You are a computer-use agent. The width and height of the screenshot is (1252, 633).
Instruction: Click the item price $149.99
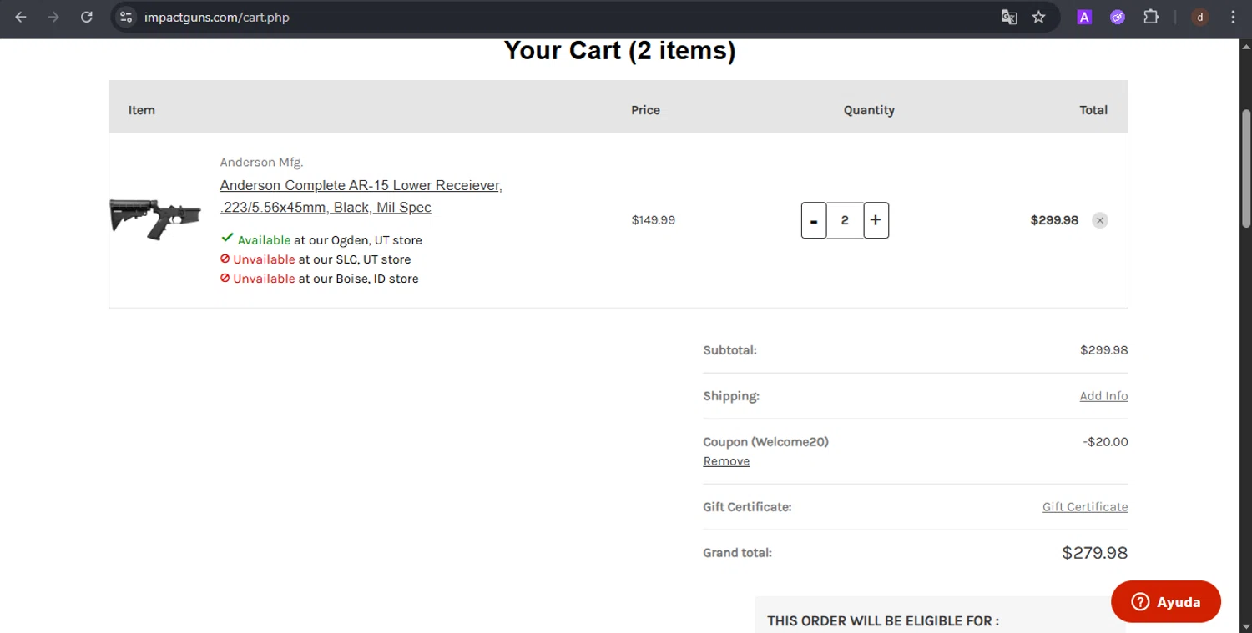(654, 220)
